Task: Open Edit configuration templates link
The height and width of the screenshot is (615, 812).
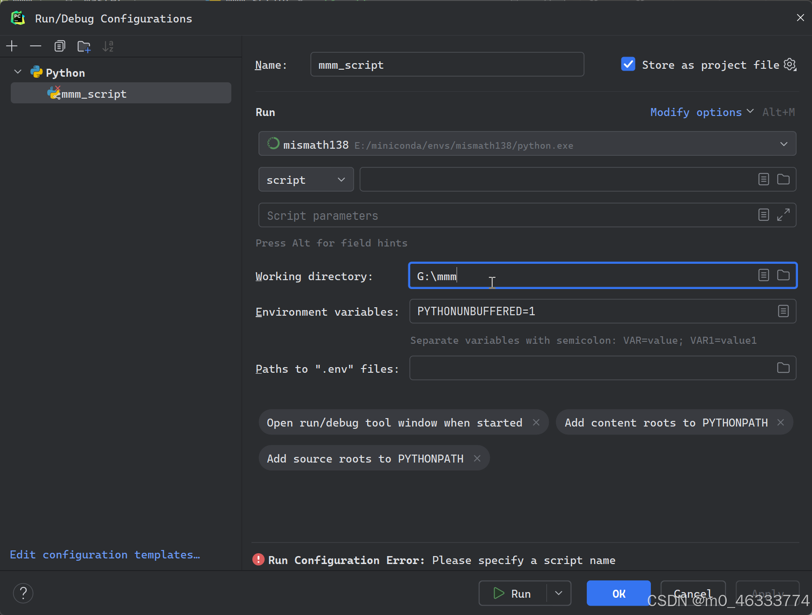Action: 105,555
